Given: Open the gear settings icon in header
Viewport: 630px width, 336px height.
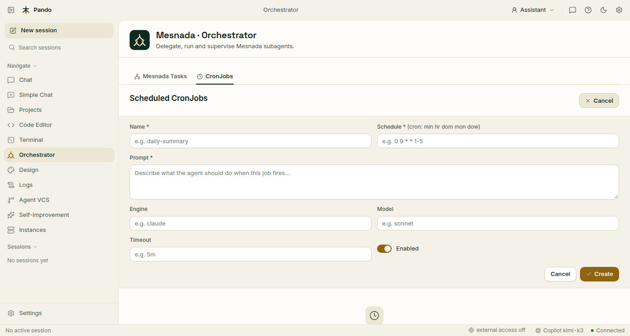Looking at the screenshot, I should 619,10.
